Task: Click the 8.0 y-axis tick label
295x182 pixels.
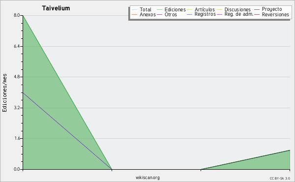Action: pos(17,15)
